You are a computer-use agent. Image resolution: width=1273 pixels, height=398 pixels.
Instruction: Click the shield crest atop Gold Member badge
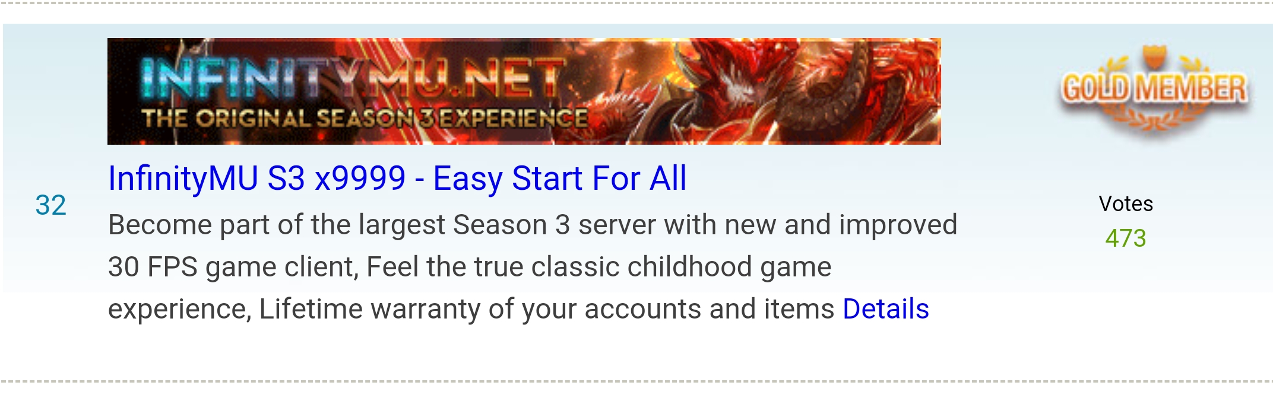(x=1155, y=58)
